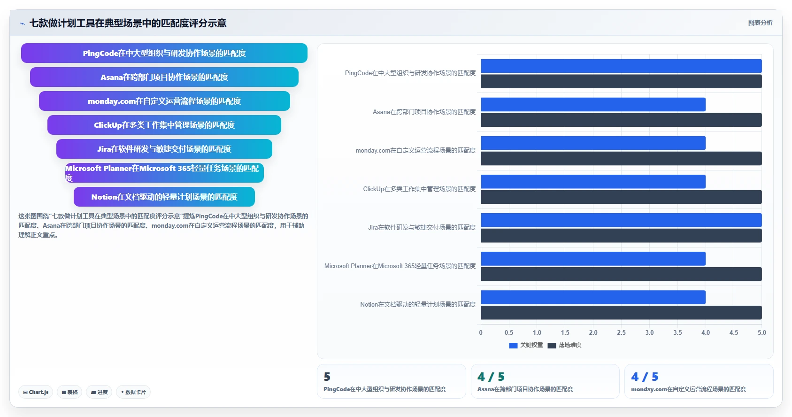
Task: Click the 图表分析 label in the header
Action: tap(760, 23)
